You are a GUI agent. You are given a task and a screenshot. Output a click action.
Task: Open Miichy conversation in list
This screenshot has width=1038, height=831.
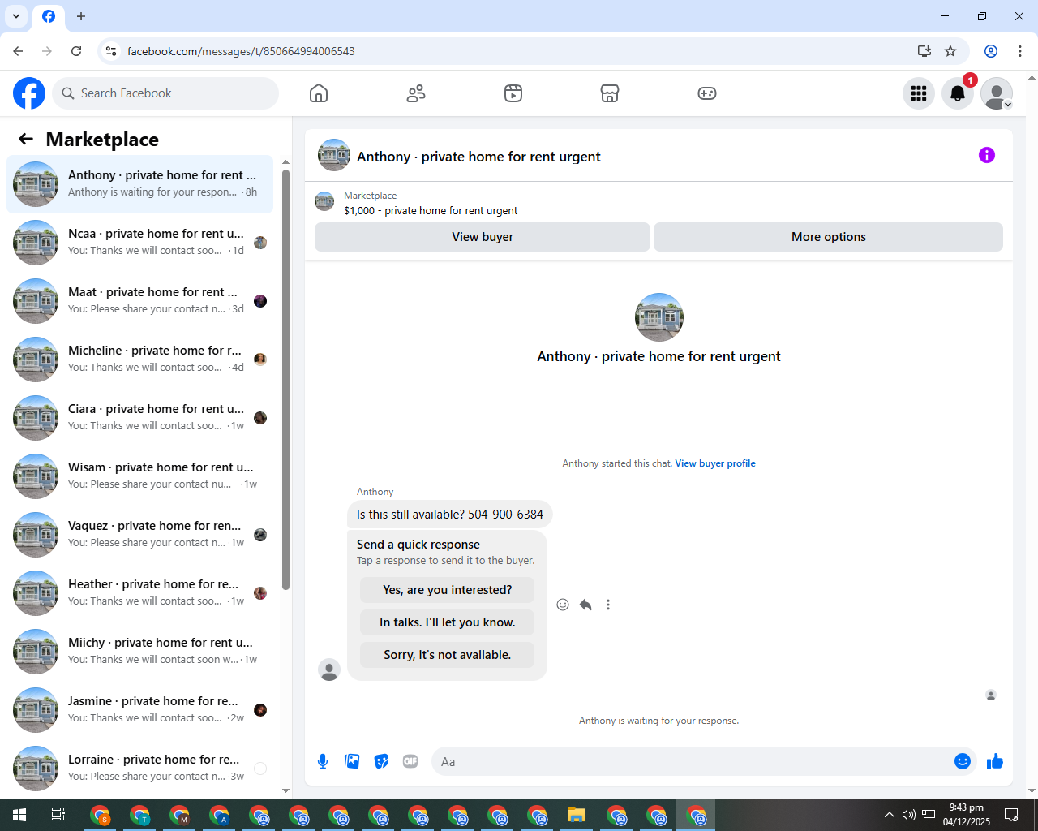click(139, 652)
